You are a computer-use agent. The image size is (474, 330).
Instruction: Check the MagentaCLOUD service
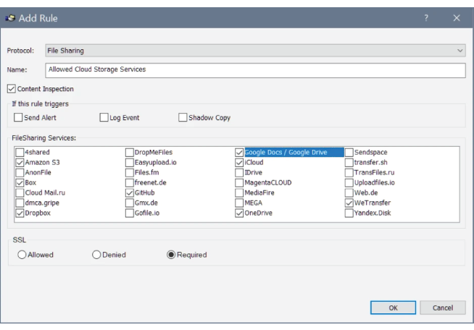239,182
